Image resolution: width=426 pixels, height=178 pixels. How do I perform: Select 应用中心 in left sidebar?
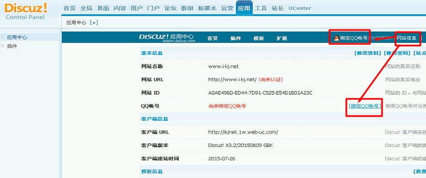pyautogui.click(x=17, y=38)
